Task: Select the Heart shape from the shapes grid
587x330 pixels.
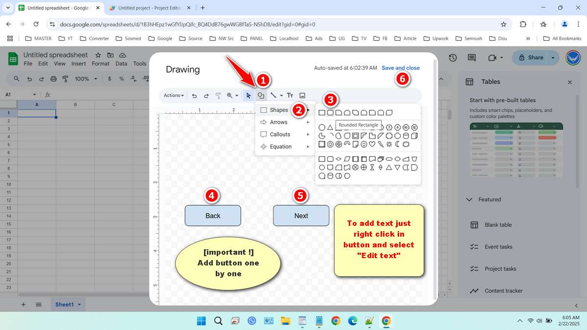Action: (372, 144)
